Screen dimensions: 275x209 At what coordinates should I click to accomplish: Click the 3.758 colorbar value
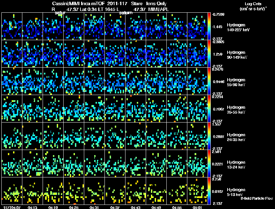217,179
